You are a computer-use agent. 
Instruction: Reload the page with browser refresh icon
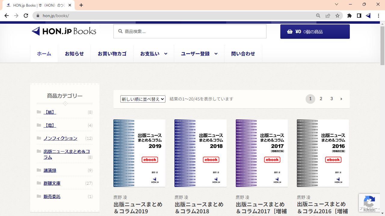coord(26,16)
